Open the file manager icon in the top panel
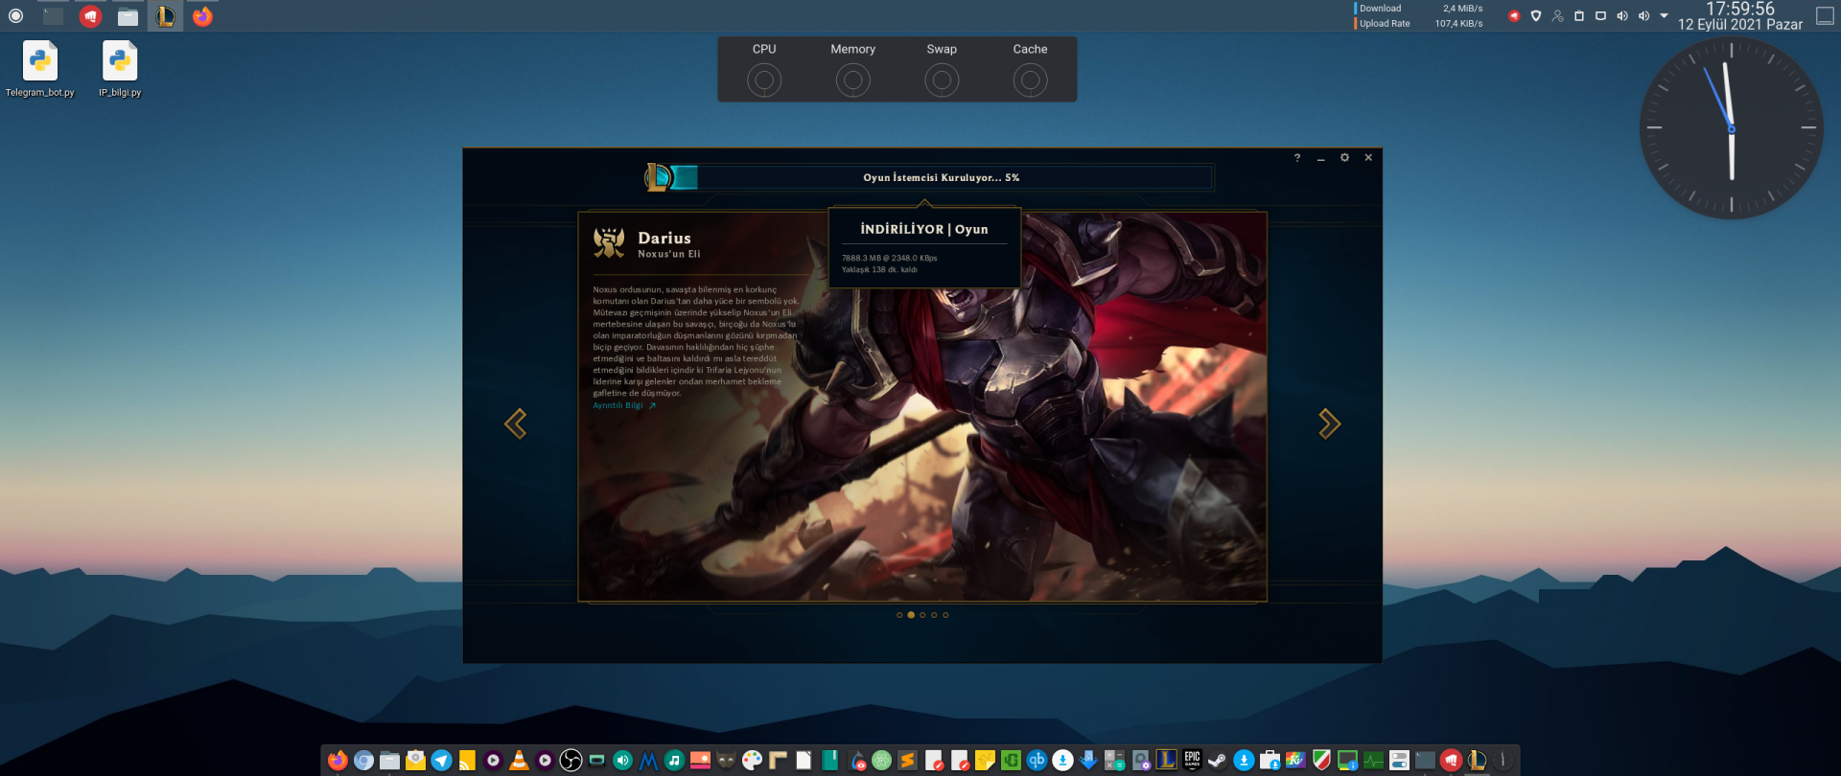 pos(128,16)
